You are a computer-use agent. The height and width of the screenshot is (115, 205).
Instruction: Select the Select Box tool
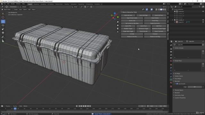coord(3,14)
